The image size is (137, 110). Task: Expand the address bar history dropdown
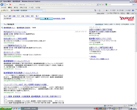click(x=98, y=4)
